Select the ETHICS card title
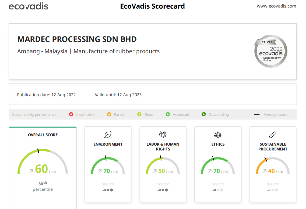306x209 pixels. tap(218, 144)
